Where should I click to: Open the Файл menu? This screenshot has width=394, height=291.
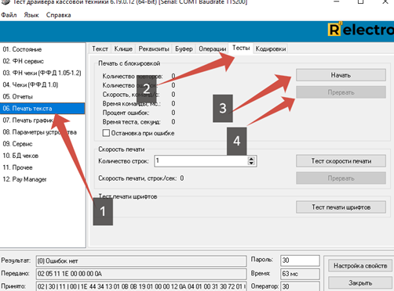coord(9,15)
